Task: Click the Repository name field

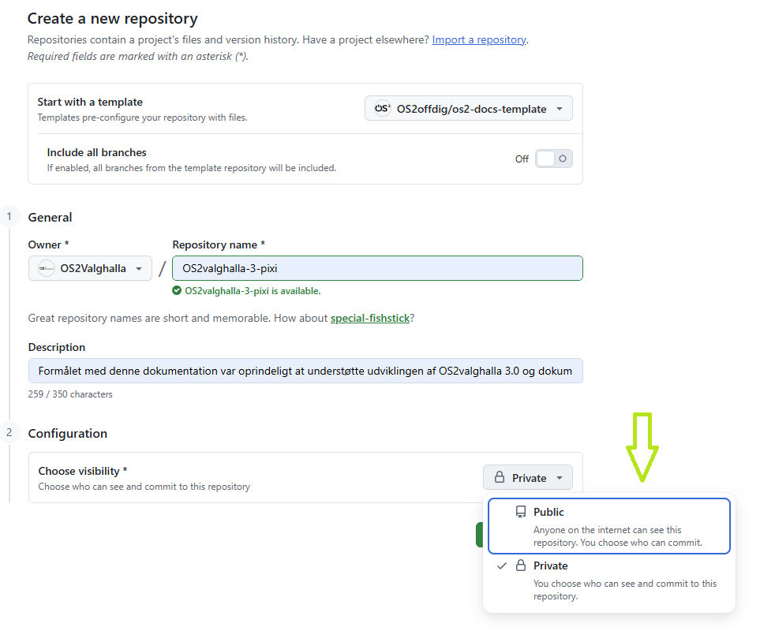Action: coord(377,268)
